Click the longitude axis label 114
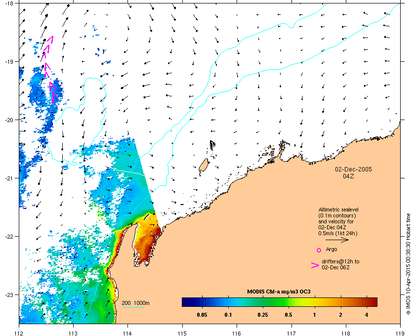This screenshot has width=415, height=336. (128, 333)
